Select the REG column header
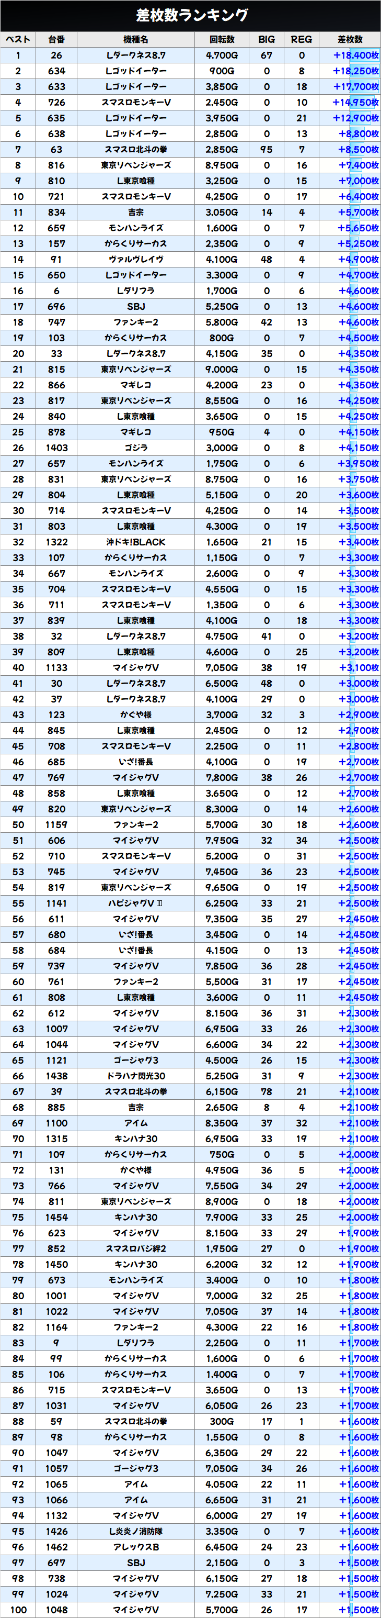The width and height of the screenshot is (381, 1618). coord(302,40)
